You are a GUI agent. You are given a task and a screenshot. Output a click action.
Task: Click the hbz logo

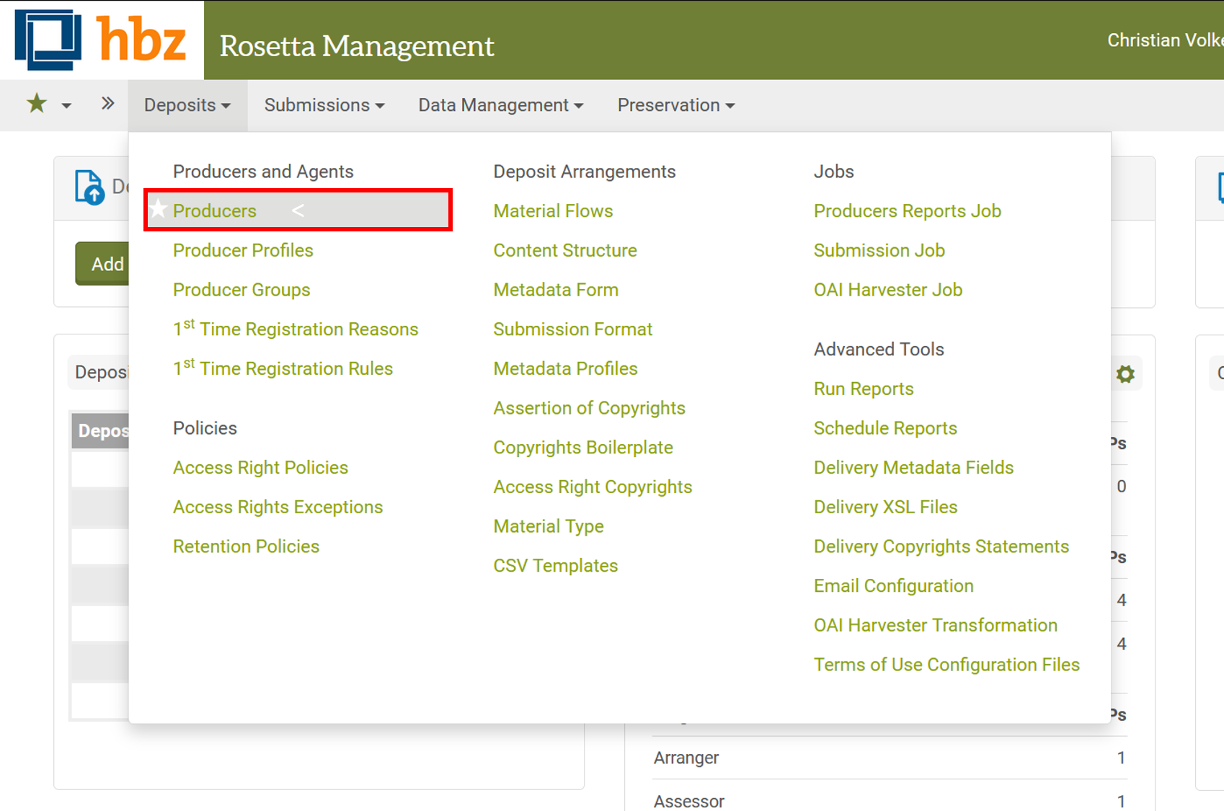click(x=101, y=40)
